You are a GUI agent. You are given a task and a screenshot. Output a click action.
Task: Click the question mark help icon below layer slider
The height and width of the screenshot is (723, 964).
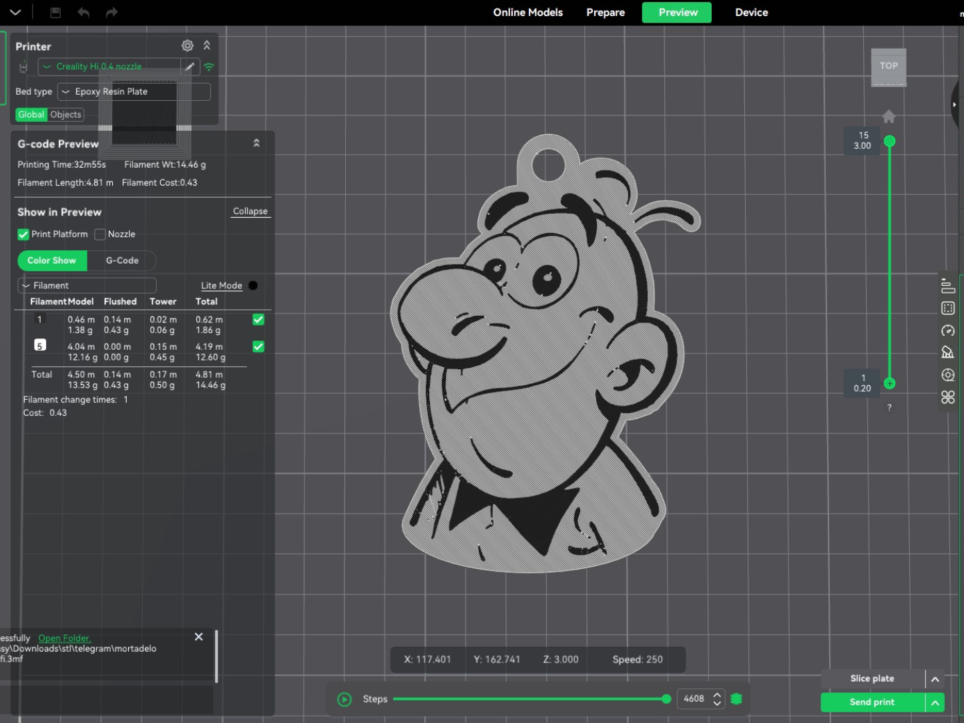point(889,407)
